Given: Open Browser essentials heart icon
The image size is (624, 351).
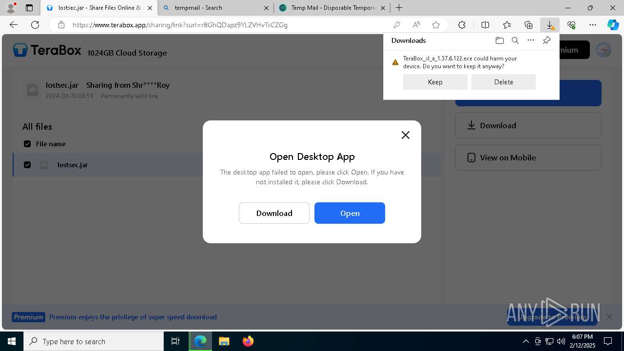Looking at the screenshot, I should coord(571,25).
